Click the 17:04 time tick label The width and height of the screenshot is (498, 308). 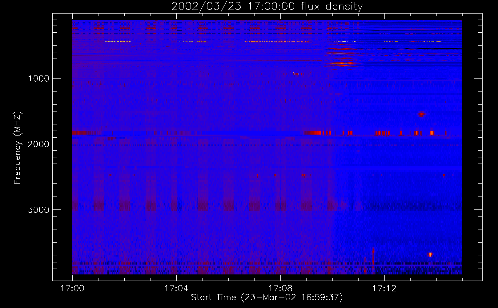pyautogui.click(x=176, y=289)
